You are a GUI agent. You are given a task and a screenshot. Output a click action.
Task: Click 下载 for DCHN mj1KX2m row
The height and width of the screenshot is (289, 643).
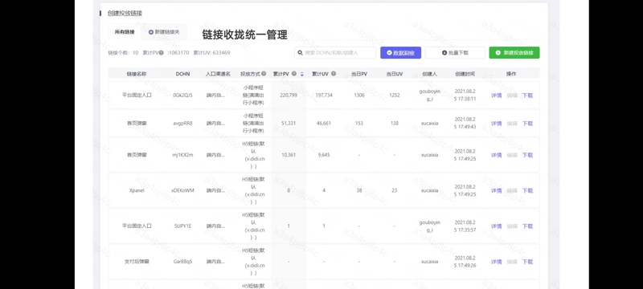tap(527, 155)
